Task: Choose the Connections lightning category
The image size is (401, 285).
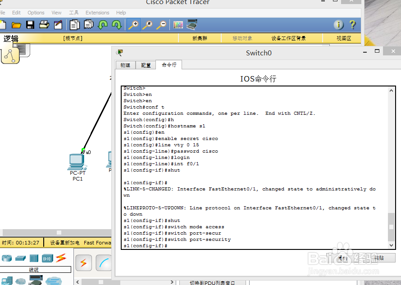Action: click(61, 258)
